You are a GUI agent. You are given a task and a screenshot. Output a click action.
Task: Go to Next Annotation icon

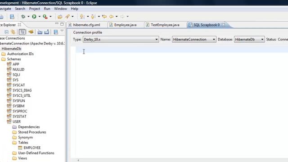point(82,17)
